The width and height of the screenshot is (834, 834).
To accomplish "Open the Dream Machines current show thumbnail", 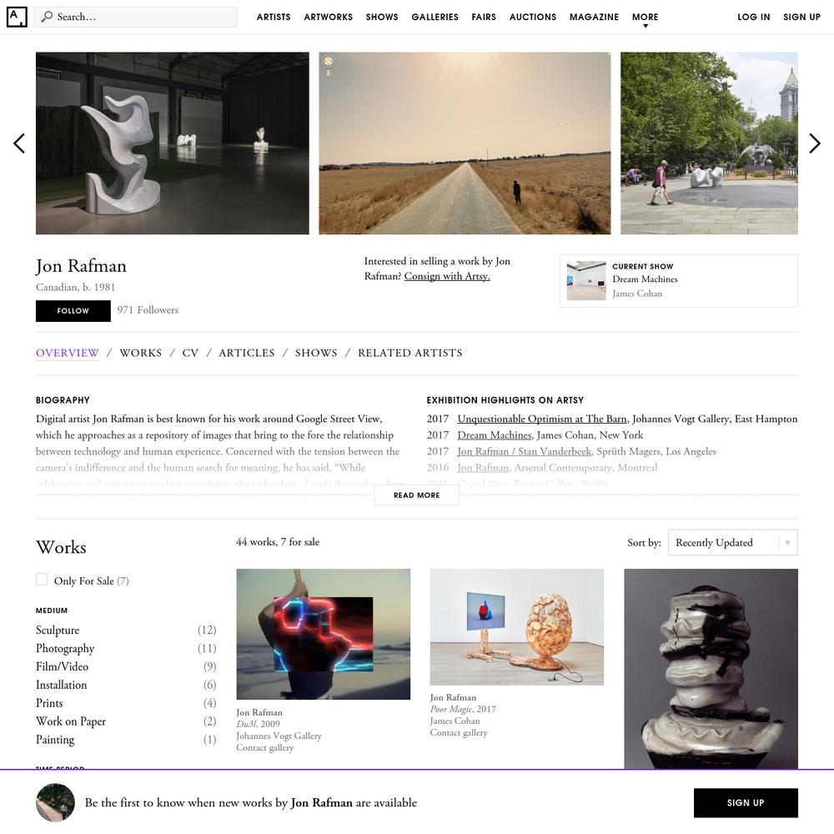I will point(586,280).
